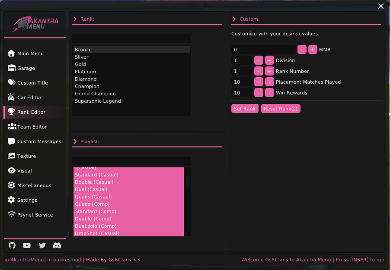Click the Playlist list scrollbar
Screen dimensions: 390x270
click(188, 180)
